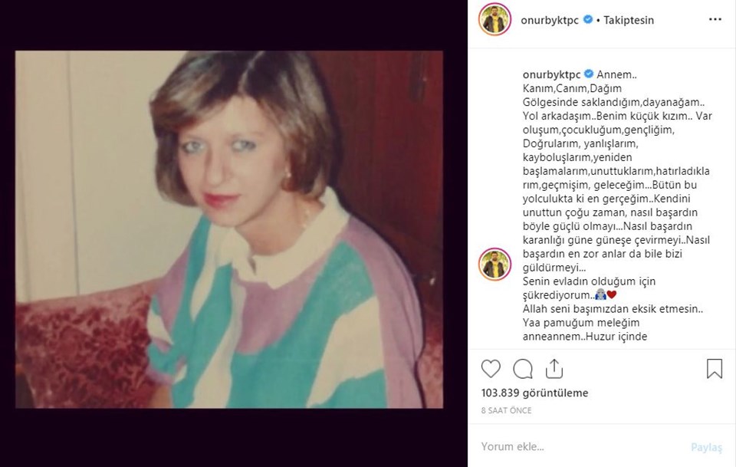736x467 pixels.
Task: Click the verified badge next to the caption username
Action: point(589,74)
